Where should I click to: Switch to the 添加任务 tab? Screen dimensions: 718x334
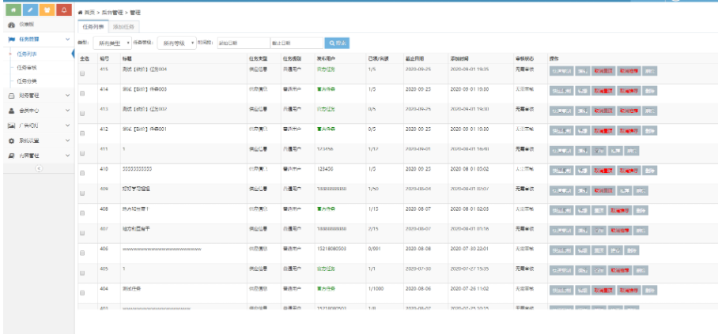pos(123,27)
